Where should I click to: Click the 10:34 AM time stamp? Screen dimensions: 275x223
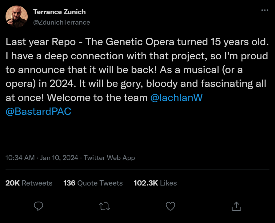coord(20,158)
